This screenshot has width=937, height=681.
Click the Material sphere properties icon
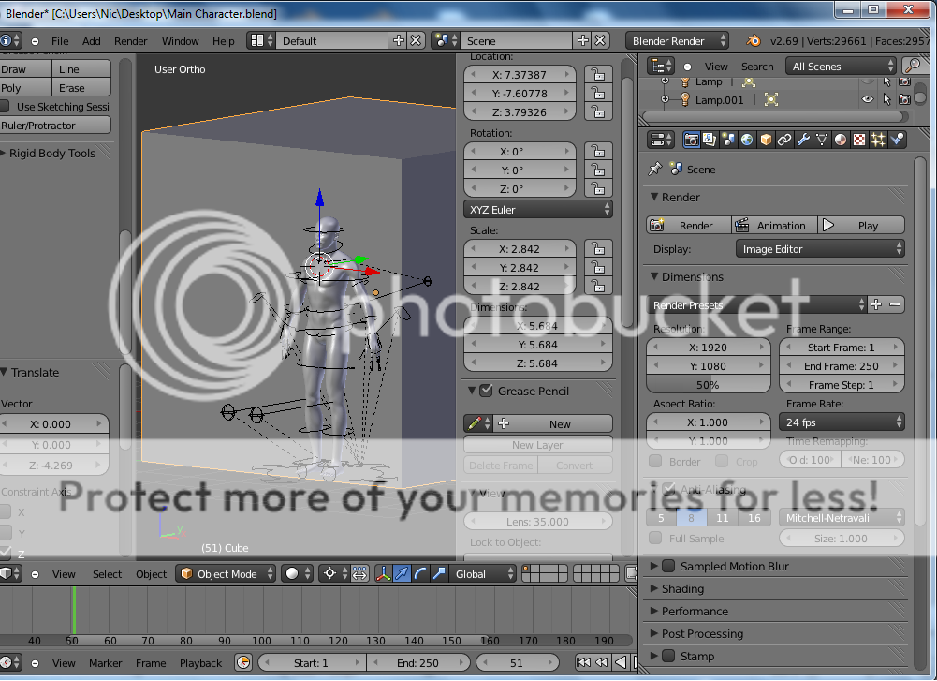pyautogui.click(x=840, y=140)
